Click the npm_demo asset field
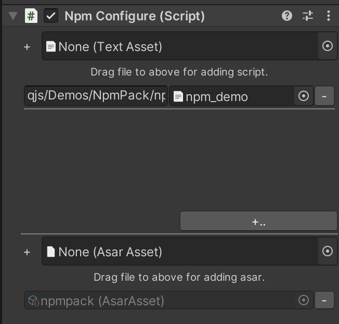Viewport: 339px width, 324px height. point(231,96)
